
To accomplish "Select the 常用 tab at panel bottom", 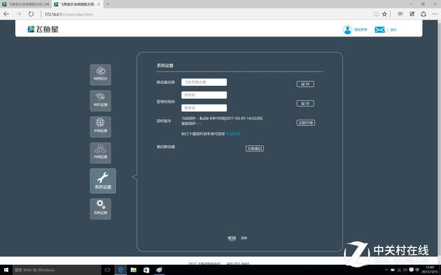I will (x=232, y=239).
